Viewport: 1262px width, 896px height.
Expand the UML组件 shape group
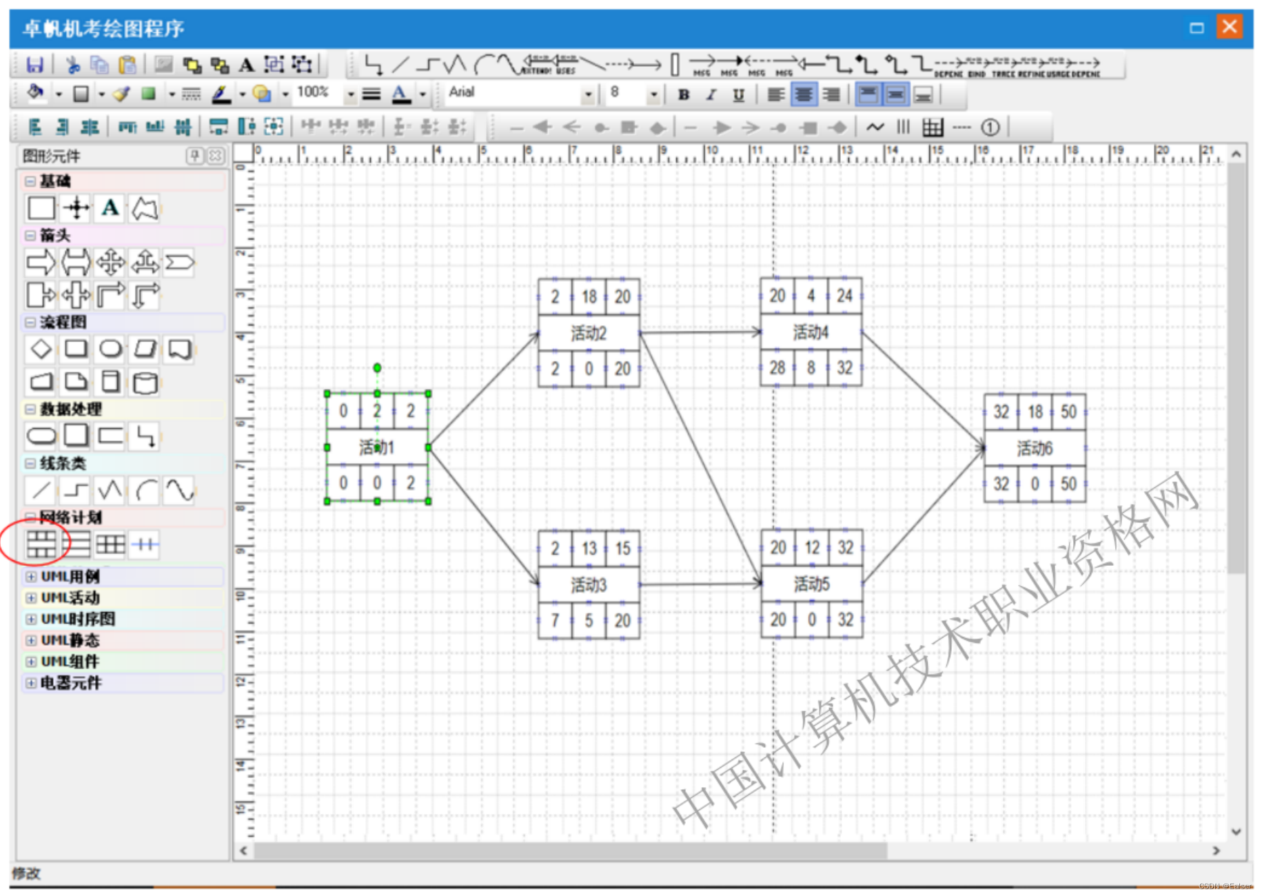(x=31, y=662)
